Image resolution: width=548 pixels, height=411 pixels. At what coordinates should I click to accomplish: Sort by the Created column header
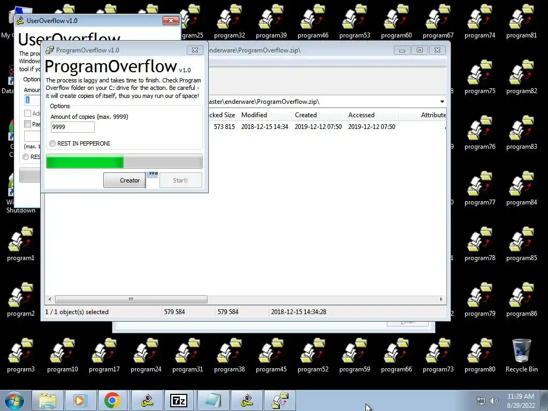(x=318, y=115)
